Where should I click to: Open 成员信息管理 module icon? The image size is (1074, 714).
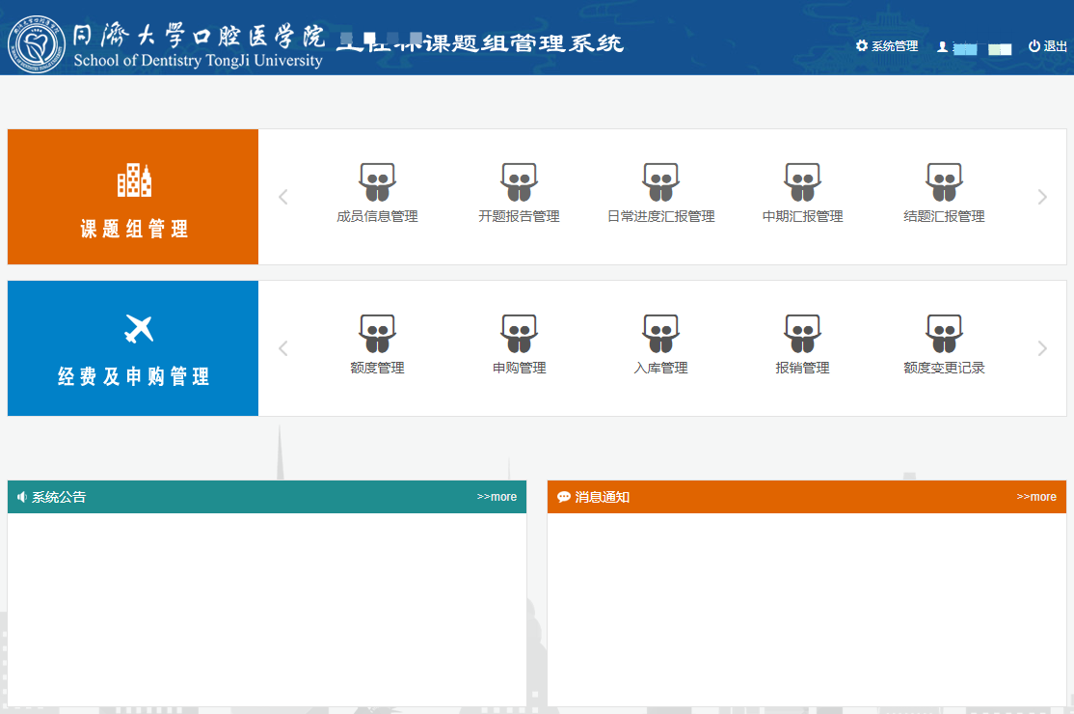point(377,183)
